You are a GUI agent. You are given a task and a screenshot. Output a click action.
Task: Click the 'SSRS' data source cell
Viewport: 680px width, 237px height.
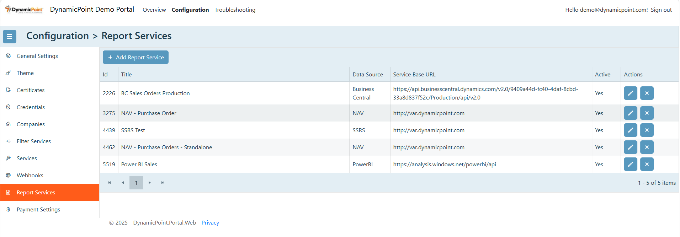coord(370,130)
